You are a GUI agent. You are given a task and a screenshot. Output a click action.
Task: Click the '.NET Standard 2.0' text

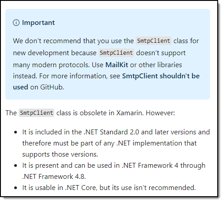tap(111, 132)
